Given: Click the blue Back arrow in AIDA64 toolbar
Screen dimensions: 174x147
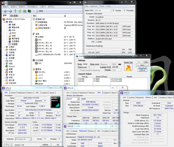Looking at the screenshot, I should tap(5, 11).
